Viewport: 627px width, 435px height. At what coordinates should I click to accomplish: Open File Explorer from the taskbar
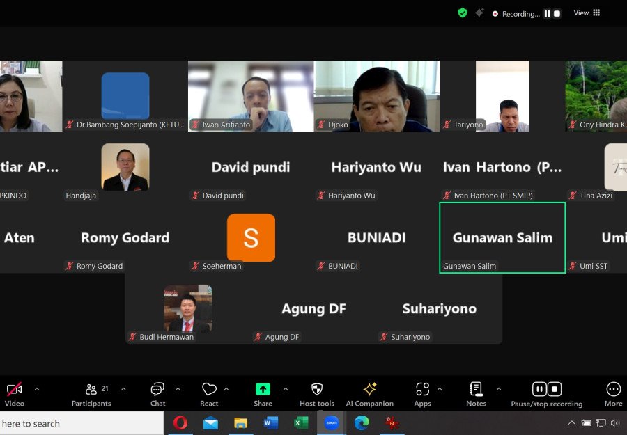pyautogui.click(x=241, y=422)
